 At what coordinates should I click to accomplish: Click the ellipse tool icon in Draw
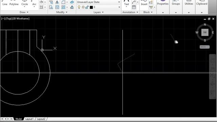pyautogui.click(x=41, y=2)
